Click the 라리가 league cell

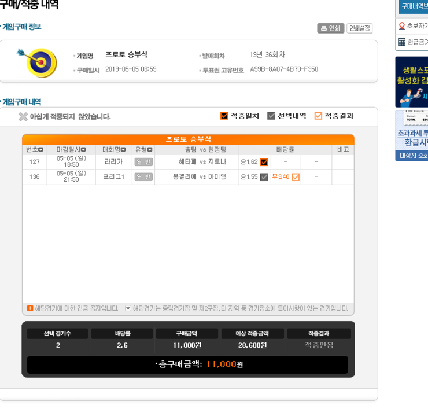pyautogui.click(x=113, y=162)
